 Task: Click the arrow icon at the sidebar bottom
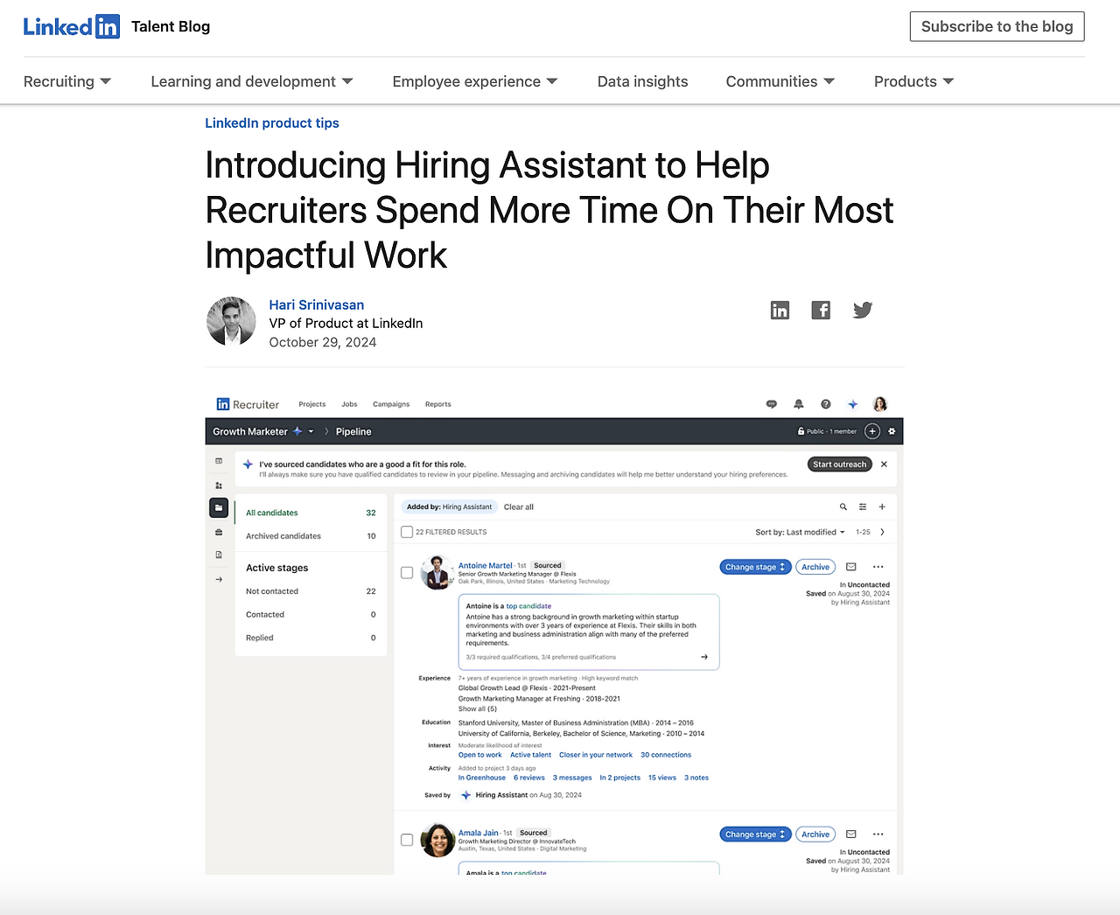219,579
